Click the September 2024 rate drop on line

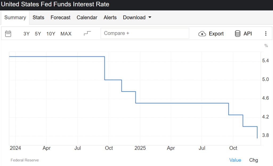(x=105, y=68)
